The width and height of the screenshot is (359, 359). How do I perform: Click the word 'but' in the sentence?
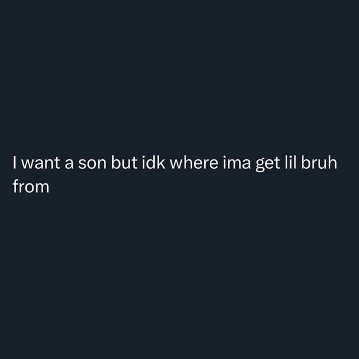pos(124,163)
